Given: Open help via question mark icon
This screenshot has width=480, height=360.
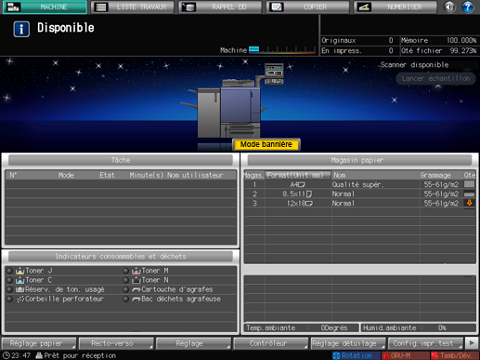Looking at the screenshot, I should (468, 7).
